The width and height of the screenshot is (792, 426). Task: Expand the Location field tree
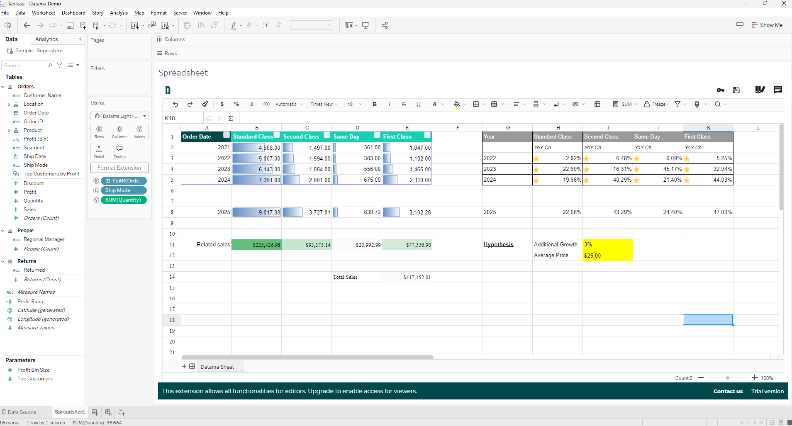9,104
